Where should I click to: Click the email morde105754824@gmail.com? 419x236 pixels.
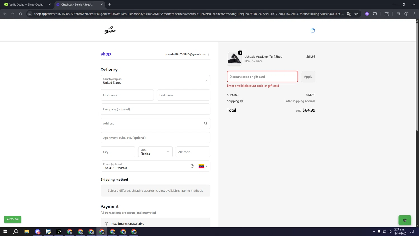coord(186,54)
